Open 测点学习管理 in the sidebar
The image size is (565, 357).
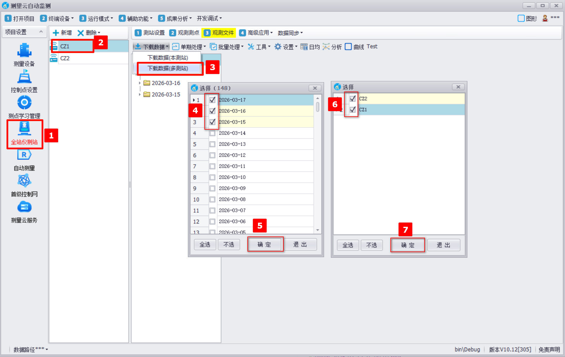(x=24, y=103)
